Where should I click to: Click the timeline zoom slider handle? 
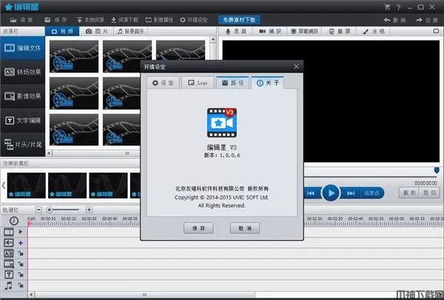point(50,209)
